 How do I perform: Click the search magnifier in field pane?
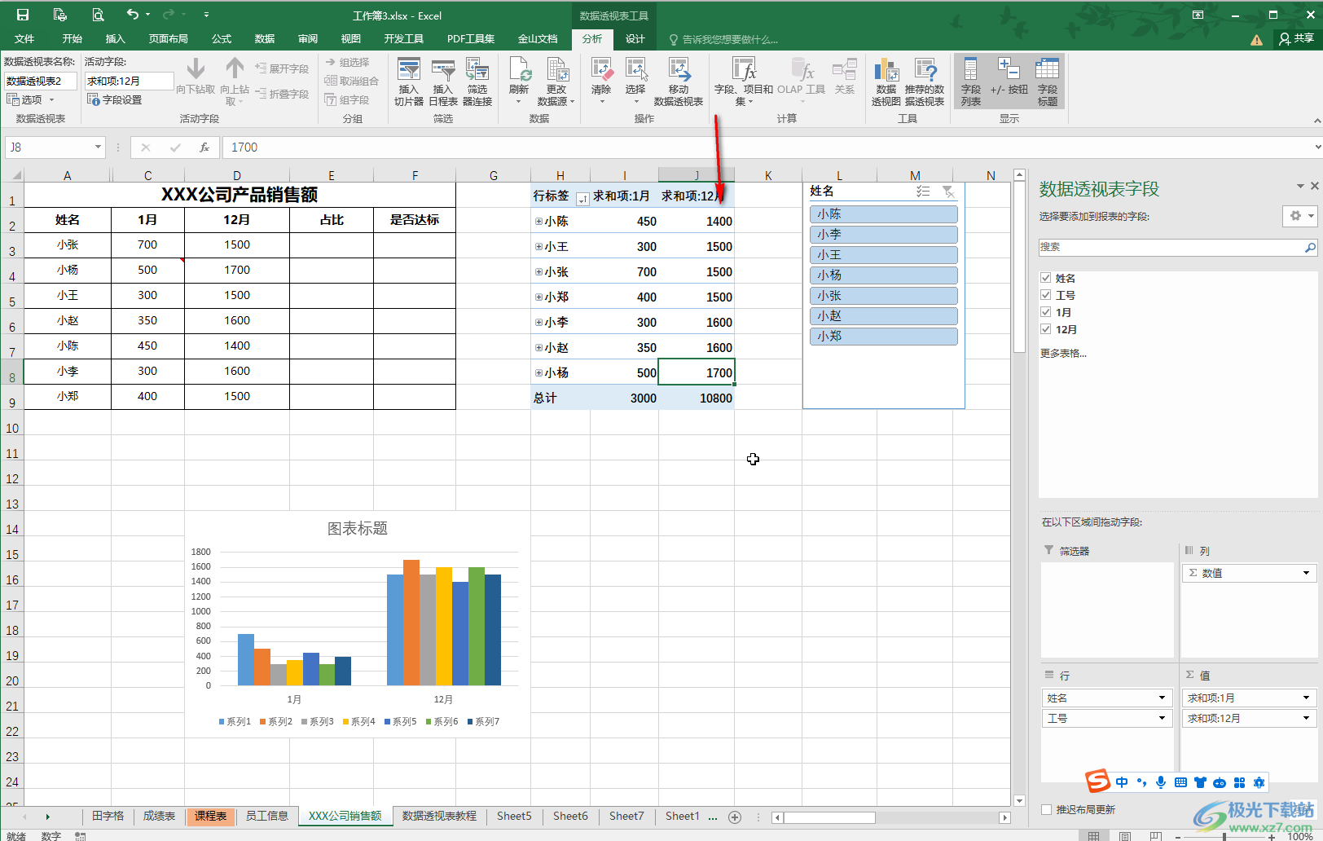(x=1310, y=247)
